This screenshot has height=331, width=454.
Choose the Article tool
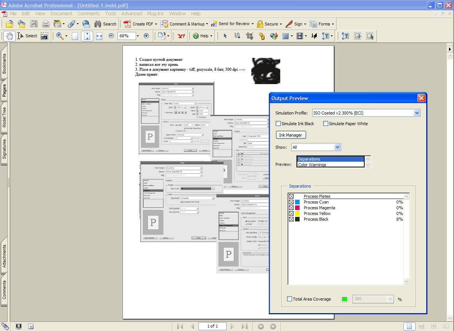237,36
